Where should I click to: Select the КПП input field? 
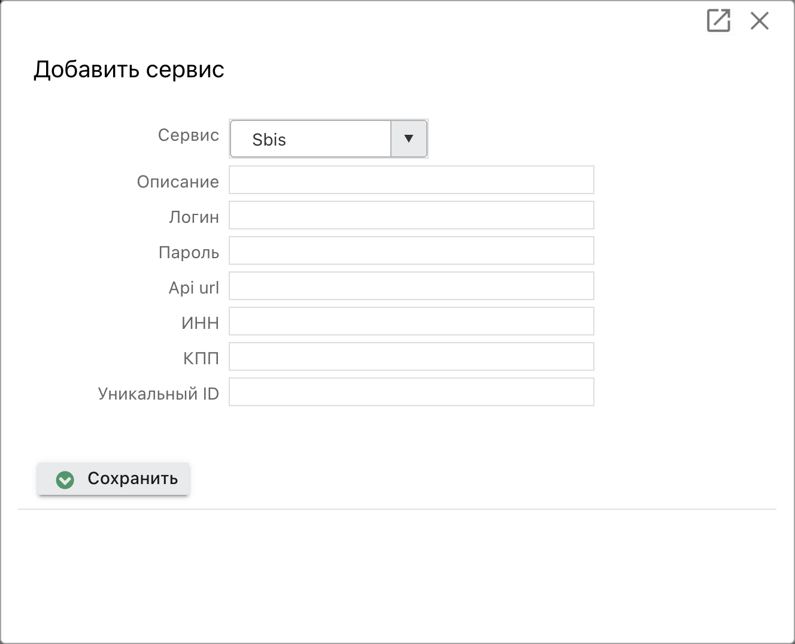point(411,356)
